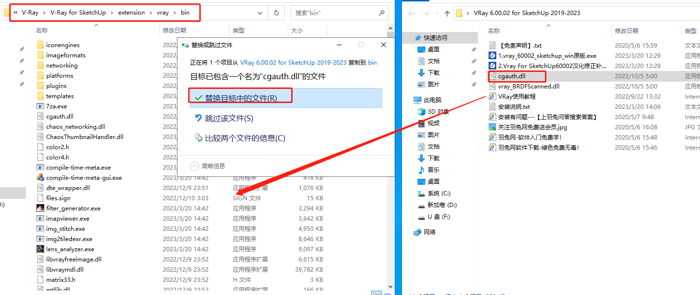Choose 替换目标中的文件(R) option
Viewport: 700px width, 295px height.
(x=241, y=98)
